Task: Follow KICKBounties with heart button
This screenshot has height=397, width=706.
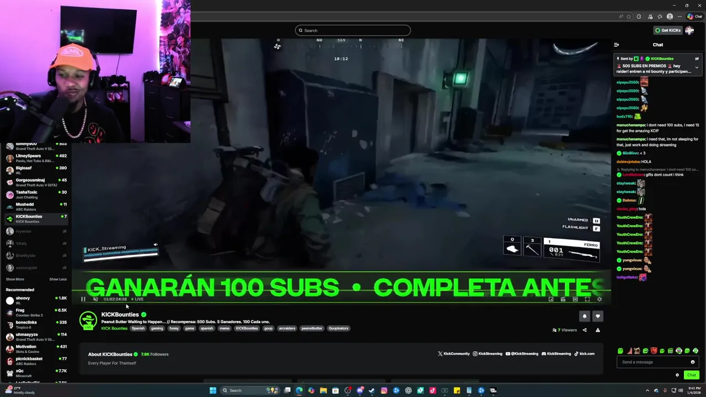Action: pyautogui.click(x=597, y=316)
